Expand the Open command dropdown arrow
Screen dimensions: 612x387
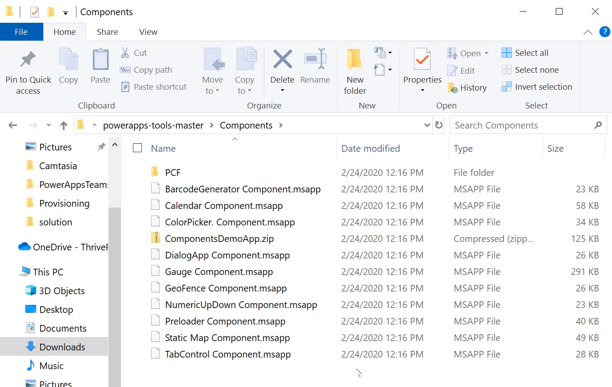click(486, 54)
